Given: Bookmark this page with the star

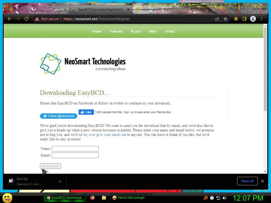Looking at the screenshot, I should pyautogui.click(x=225, y=19).
